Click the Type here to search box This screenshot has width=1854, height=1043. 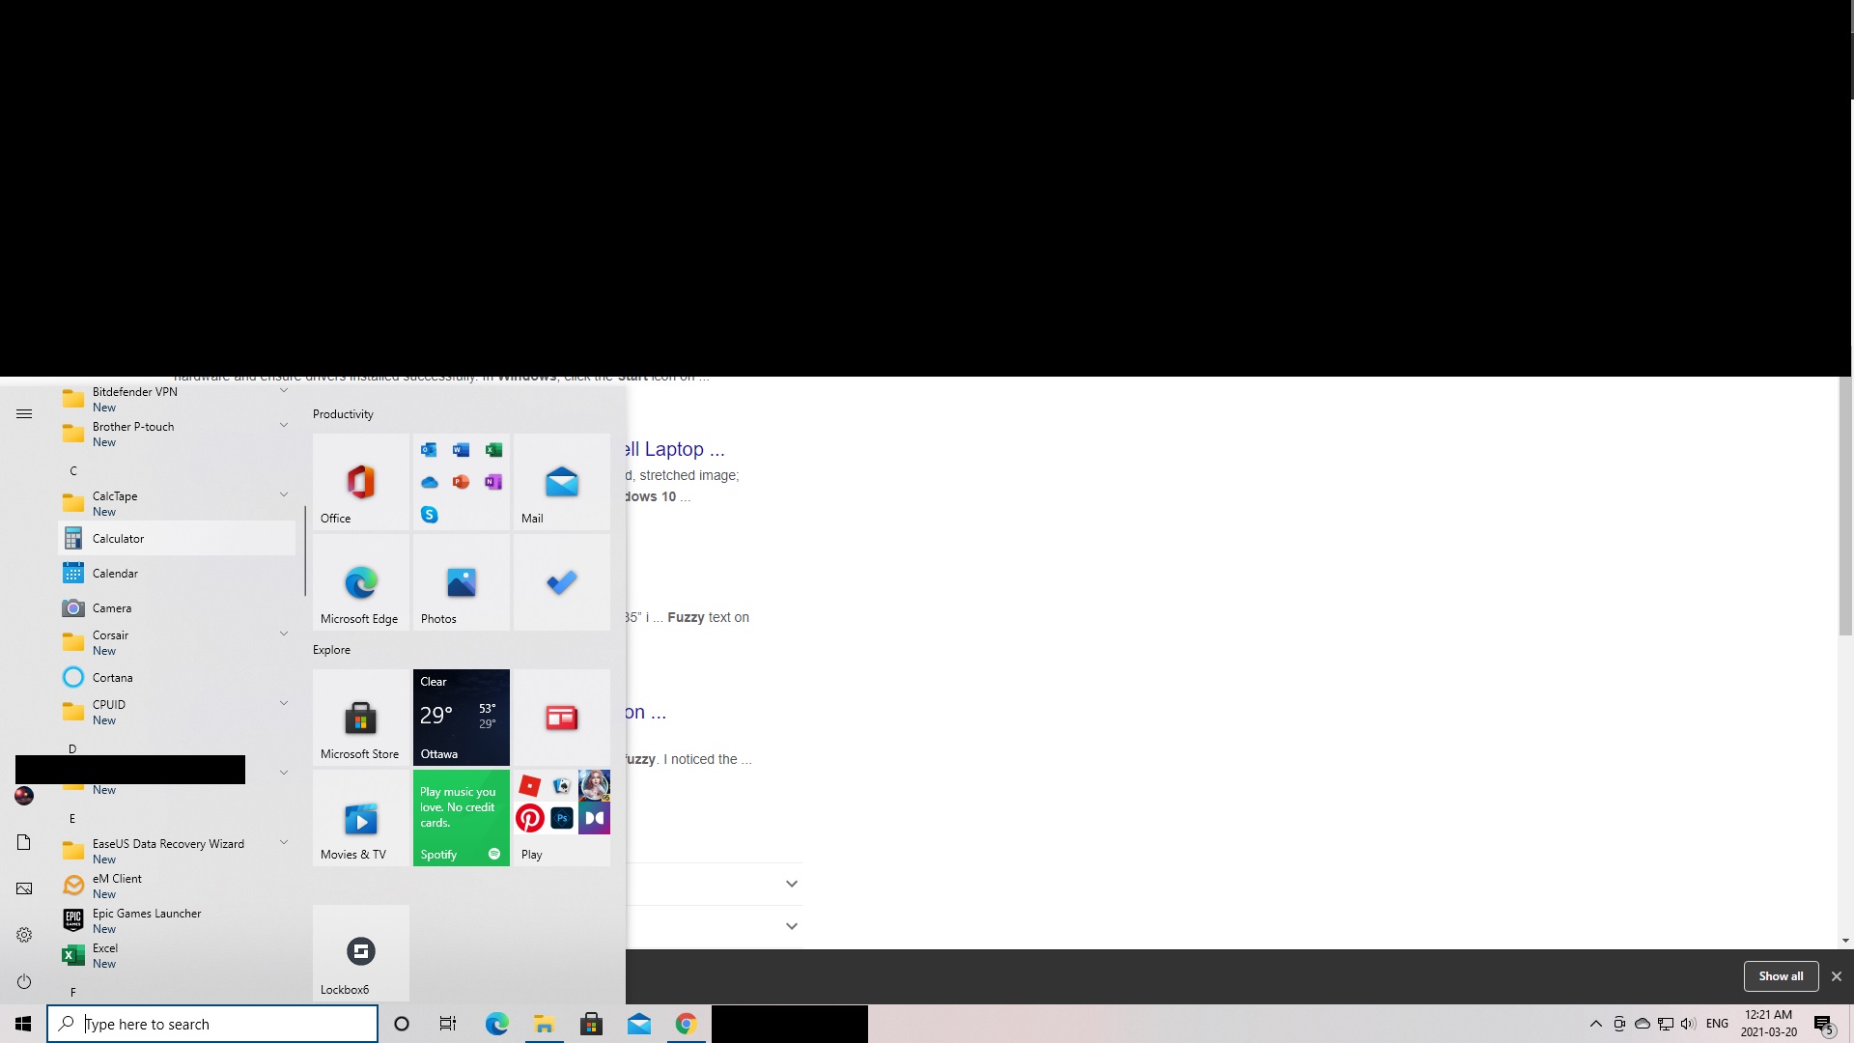click(212, 1024)
